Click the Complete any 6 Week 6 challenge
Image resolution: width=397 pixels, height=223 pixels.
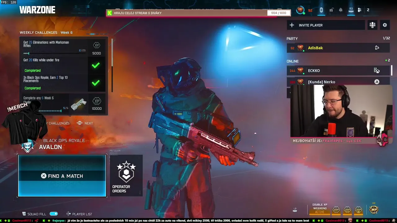point(64,103)
